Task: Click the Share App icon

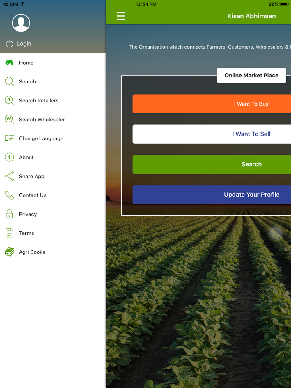Action: coord(9,176)
